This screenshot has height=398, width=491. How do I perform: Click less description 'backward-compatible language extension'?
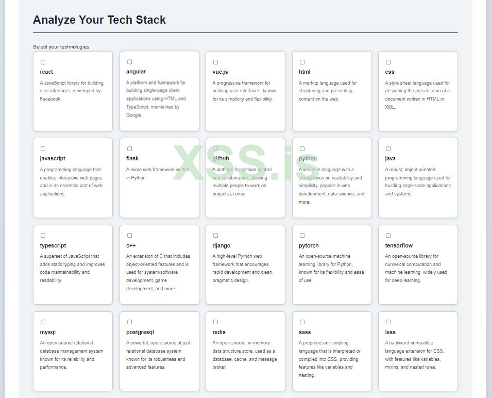414,355
